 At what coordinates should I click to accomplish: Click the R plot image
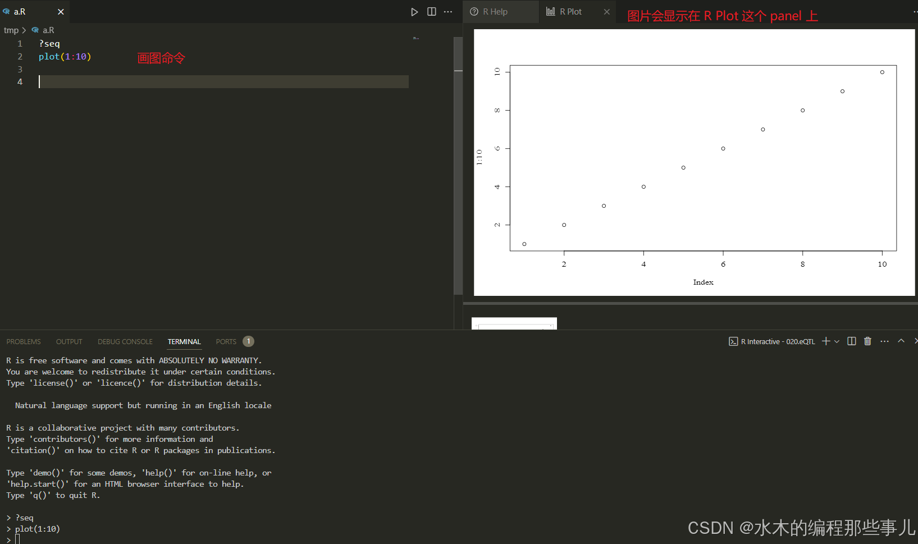[x=694, y=162]
